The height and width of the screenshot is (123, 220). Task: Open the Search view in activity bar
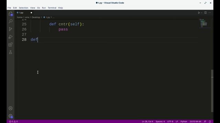(11, 21)
